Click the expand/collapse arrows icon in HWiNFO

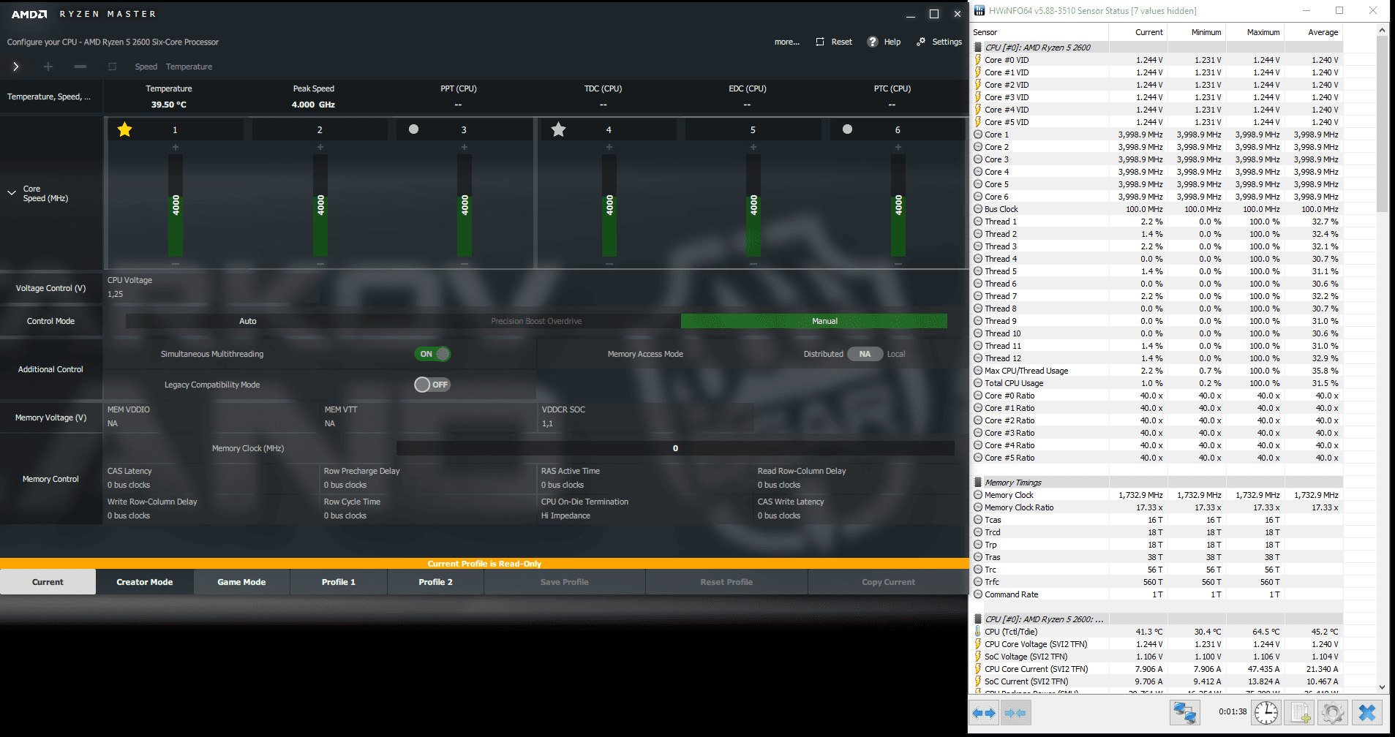pos(985,712)
